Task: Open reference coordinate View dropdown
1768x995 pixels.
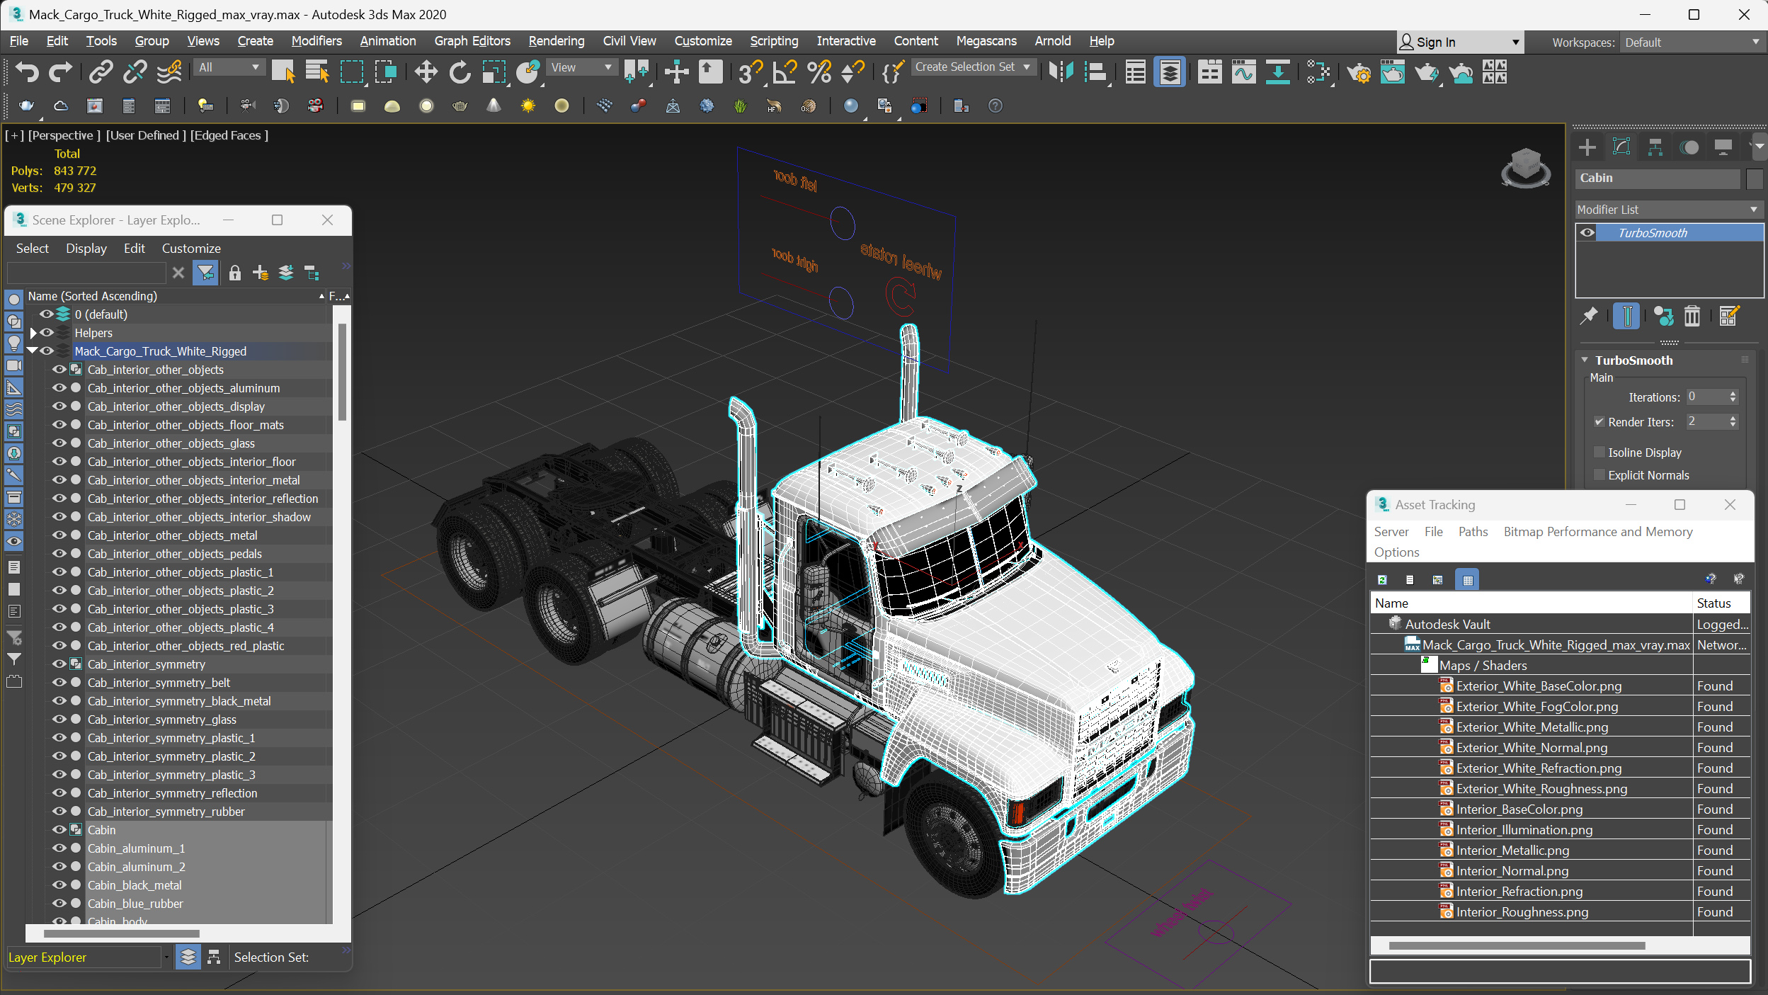Action: pyautogui.click(x=582, y=67)
